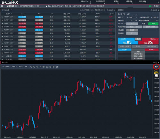Click the green layout switch icon

click(x=150, y=6)
